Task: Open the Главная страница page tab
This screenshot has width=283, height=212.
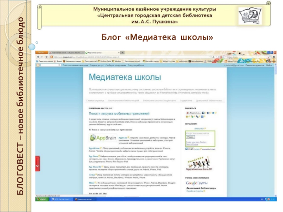Action: point(95,101)
